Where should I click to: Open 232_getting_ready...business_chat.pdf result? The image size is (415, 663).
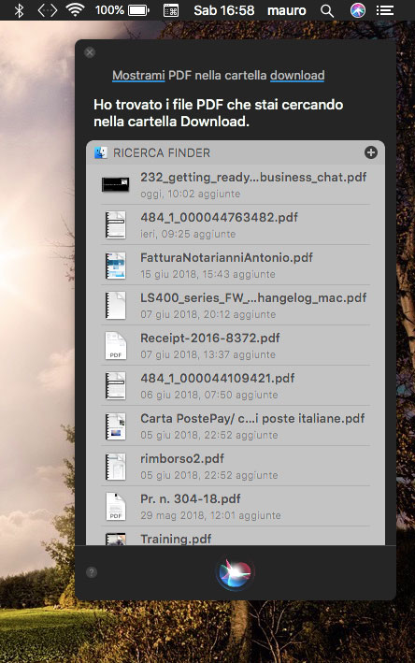point(235,185)
